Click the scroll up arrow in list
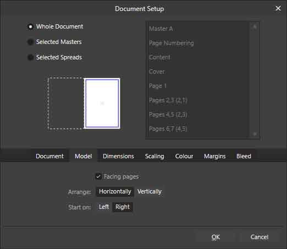The width and height of the screenshot is (287, 249). tap(255, 27)
